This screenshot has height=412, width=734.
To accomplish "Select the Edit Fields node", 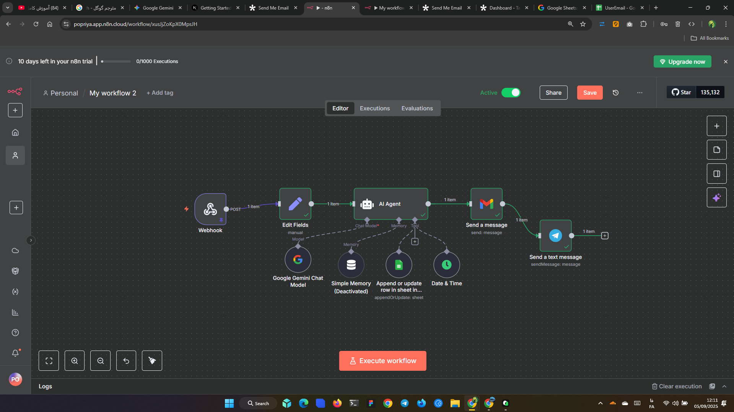I will (x=295, y=204).
